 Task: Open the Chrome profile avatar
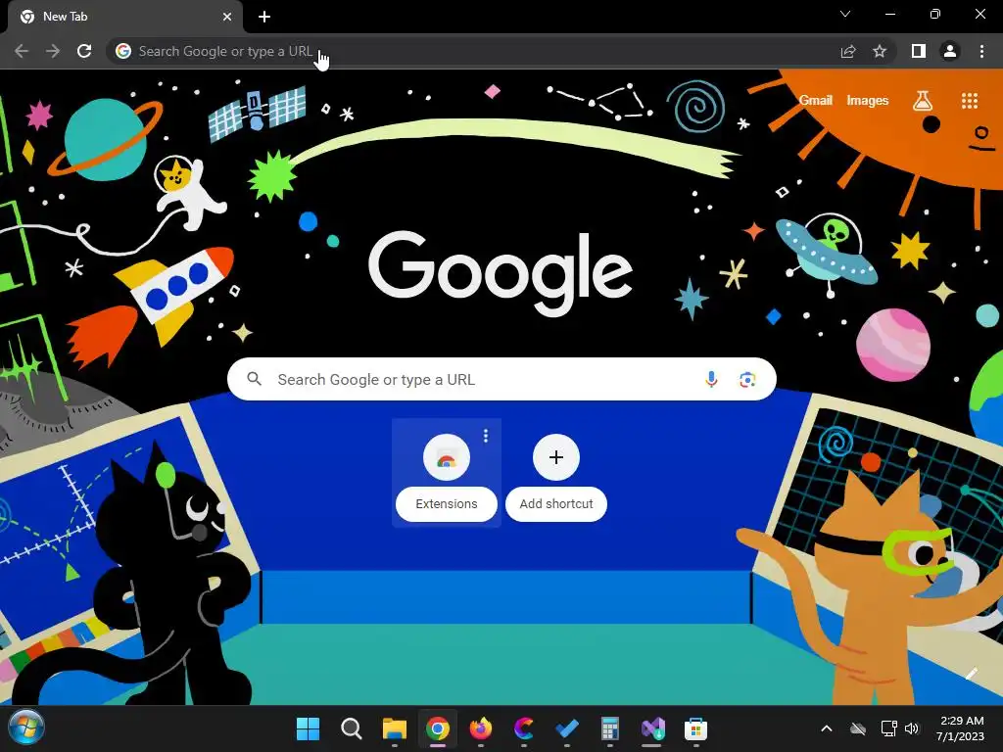point(950,51)
